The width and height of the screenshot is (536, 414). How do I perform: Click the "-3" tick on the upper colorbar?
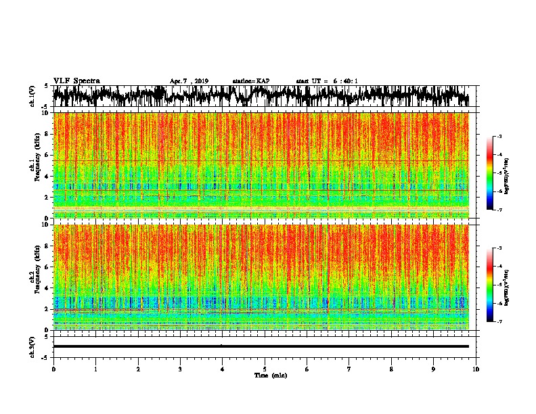[x=499, y=136]
